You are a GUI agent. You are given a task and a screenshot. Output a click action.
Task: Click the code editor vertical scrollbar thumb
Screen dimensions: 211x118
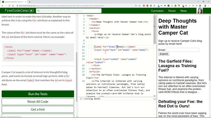pos(155,30)
